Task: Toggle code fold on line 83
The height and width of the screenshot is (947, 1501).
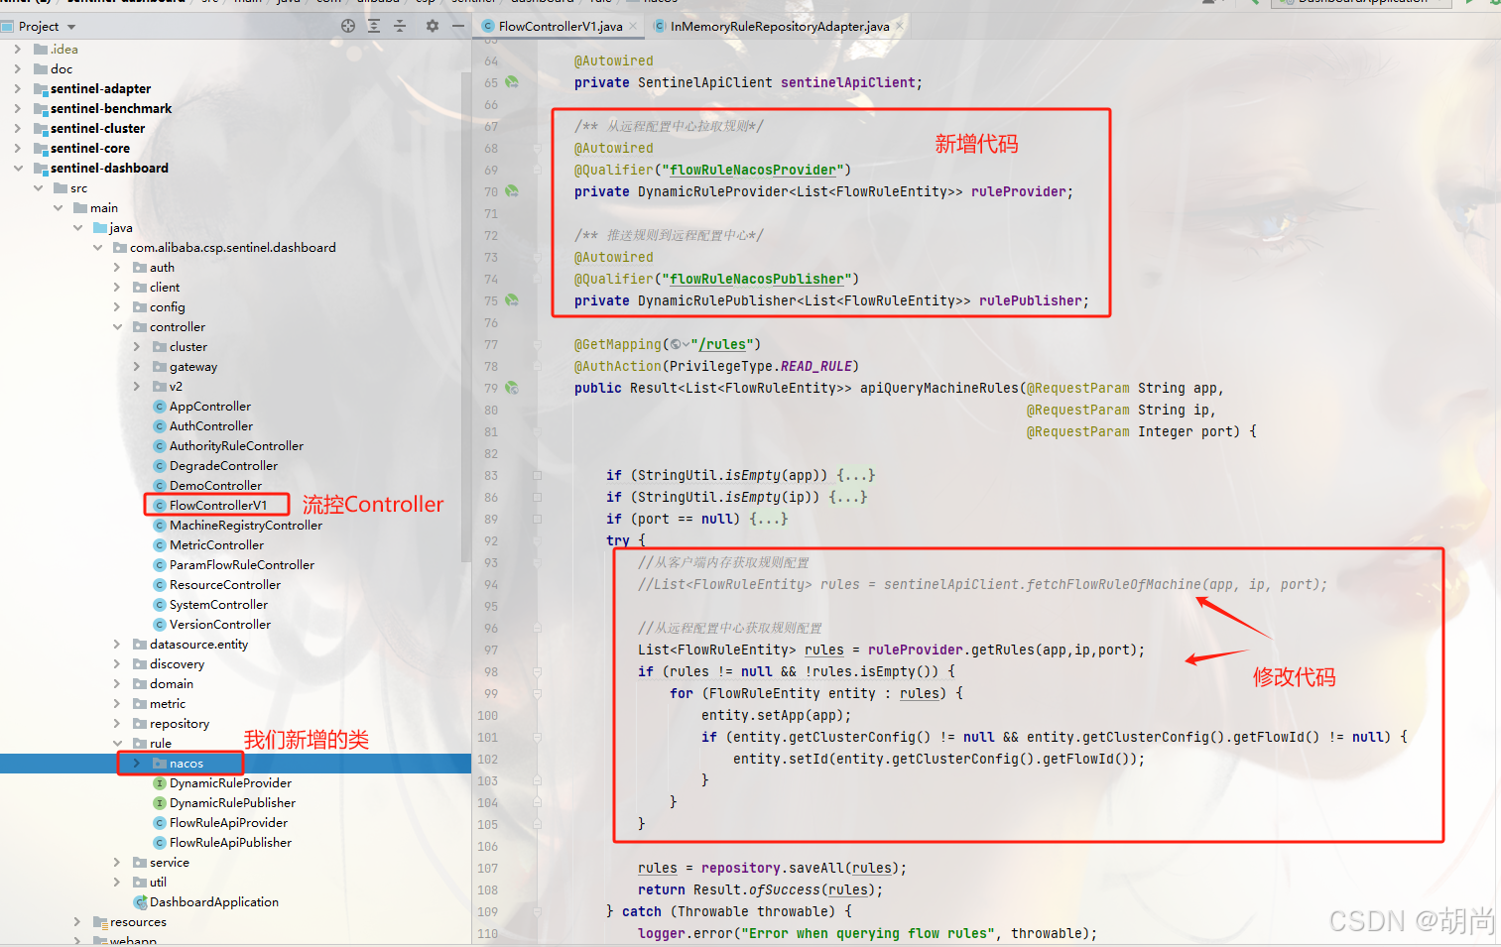Action: click(537, 475)
